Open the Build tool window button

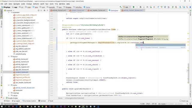[x=51, y=101]
